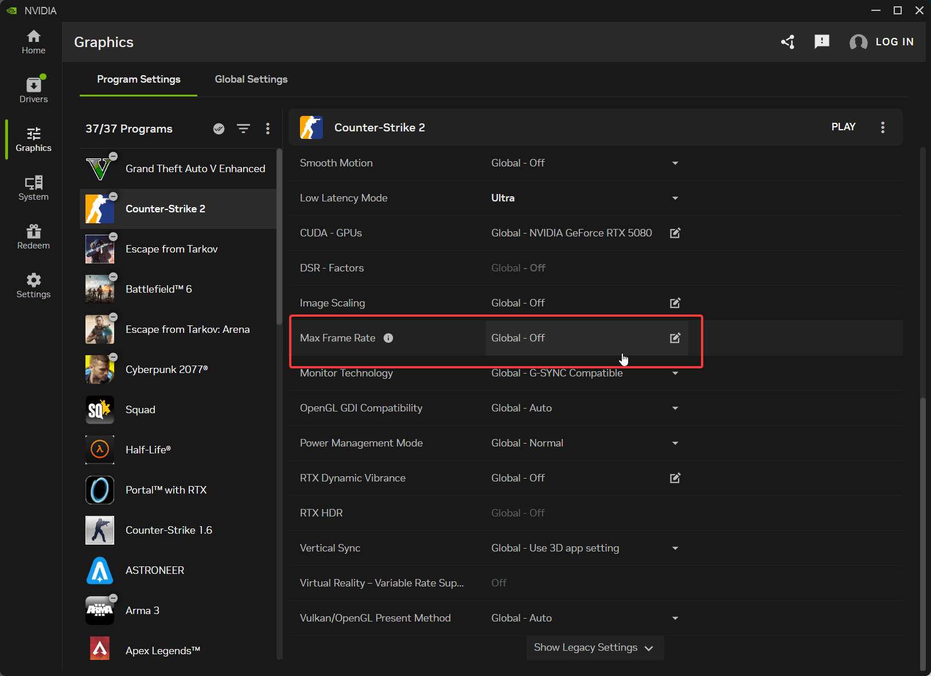
Task: Edit the Image Scaling setting
Action: tap(675, 303)
